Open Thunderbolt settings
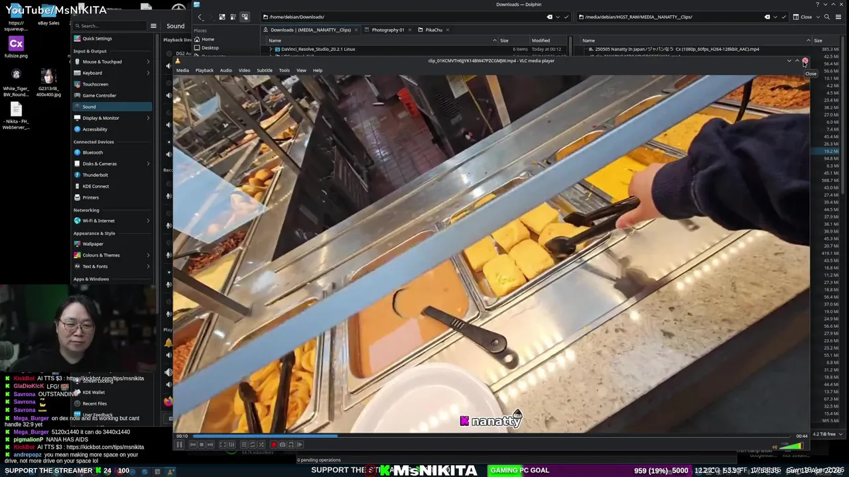Image resolution: width=849 pixels, height=477 pixels. (111, 175)
